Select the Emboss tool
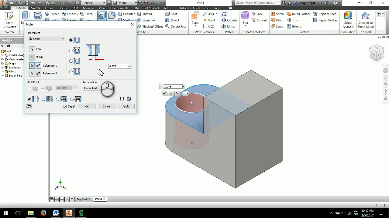Screen dimensions: 389x218 (x=69, y=14)
